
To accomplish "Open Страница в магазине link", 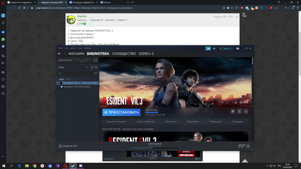I will coord(116,121).
